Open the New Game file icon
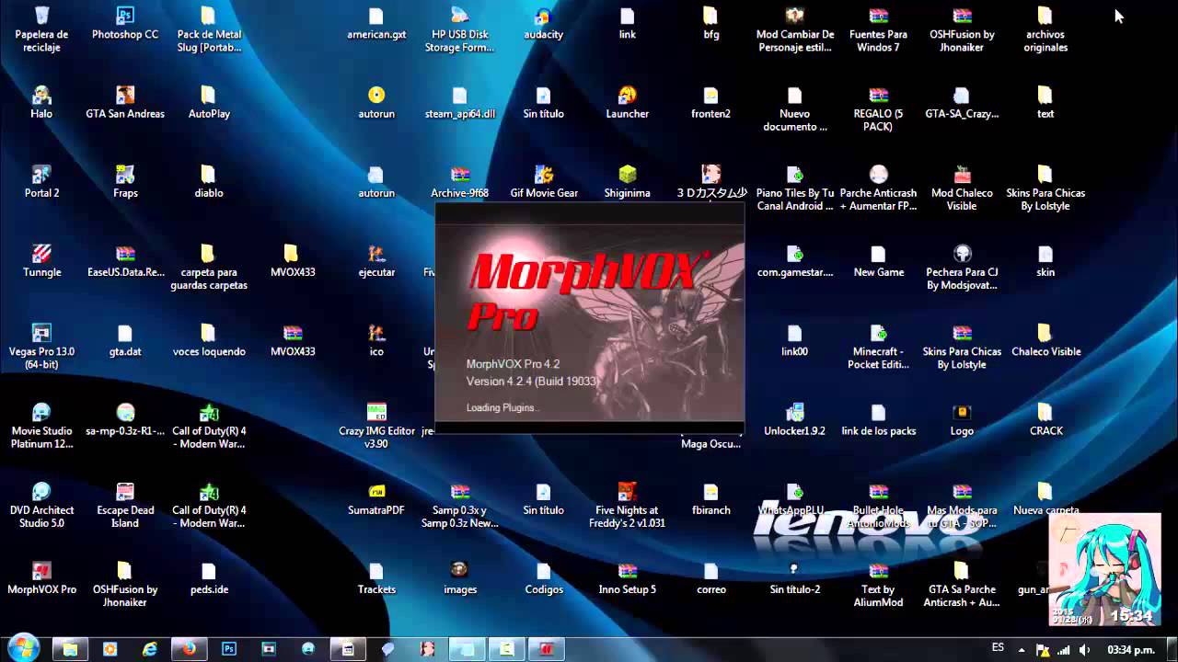The width and height of the screenshot is (1178, 662). pos(878,261)
